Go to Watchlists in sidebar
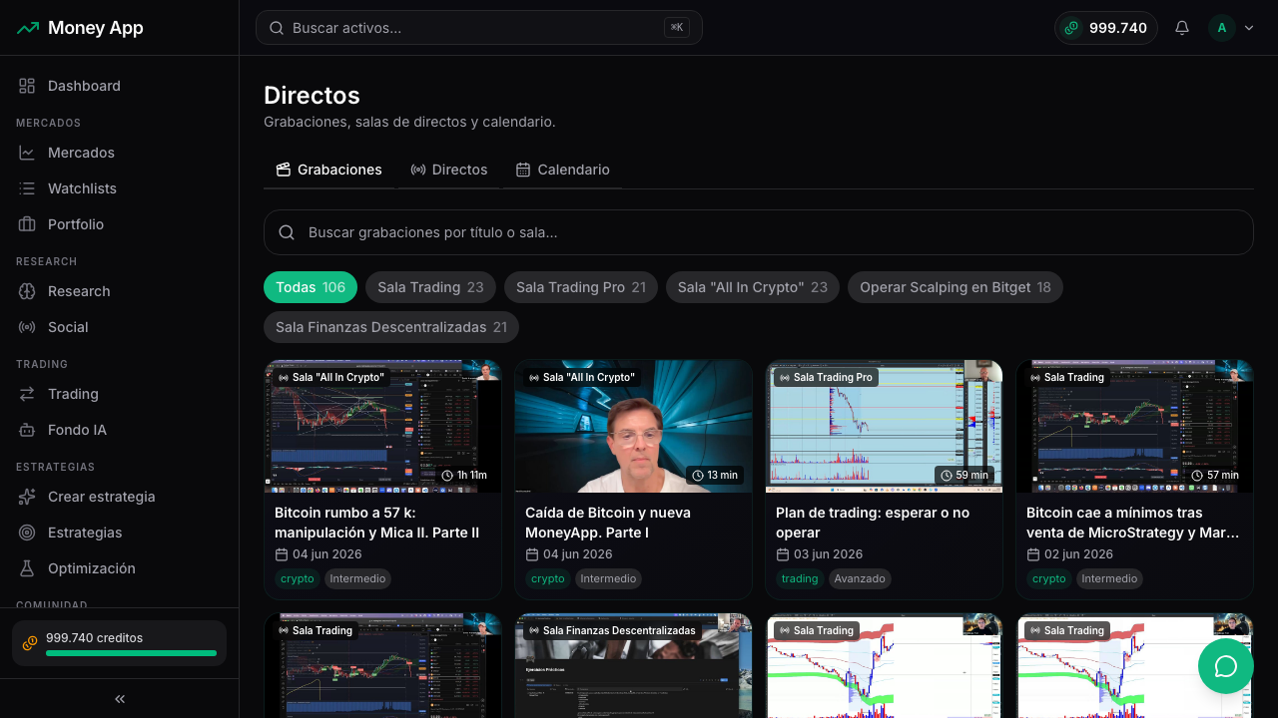 coord(120,188)
